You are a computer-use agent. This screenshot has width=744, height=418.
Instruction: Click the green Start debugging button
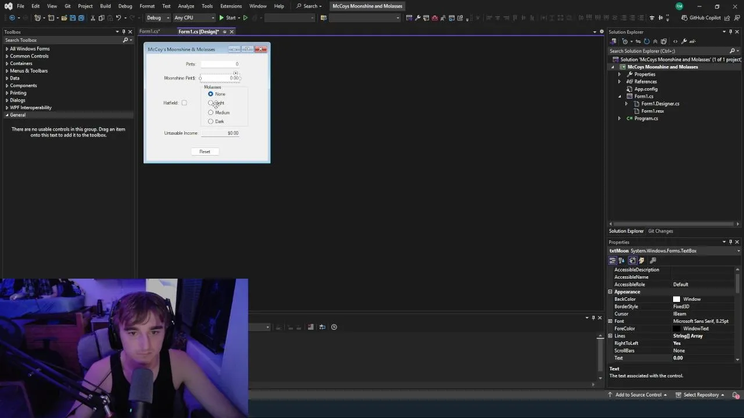(227, 18)
